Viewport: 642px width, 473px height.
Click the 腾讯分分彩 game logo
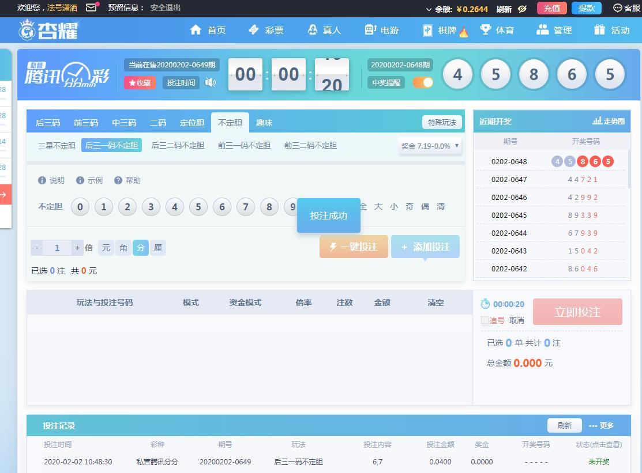[x=67, y=74]
